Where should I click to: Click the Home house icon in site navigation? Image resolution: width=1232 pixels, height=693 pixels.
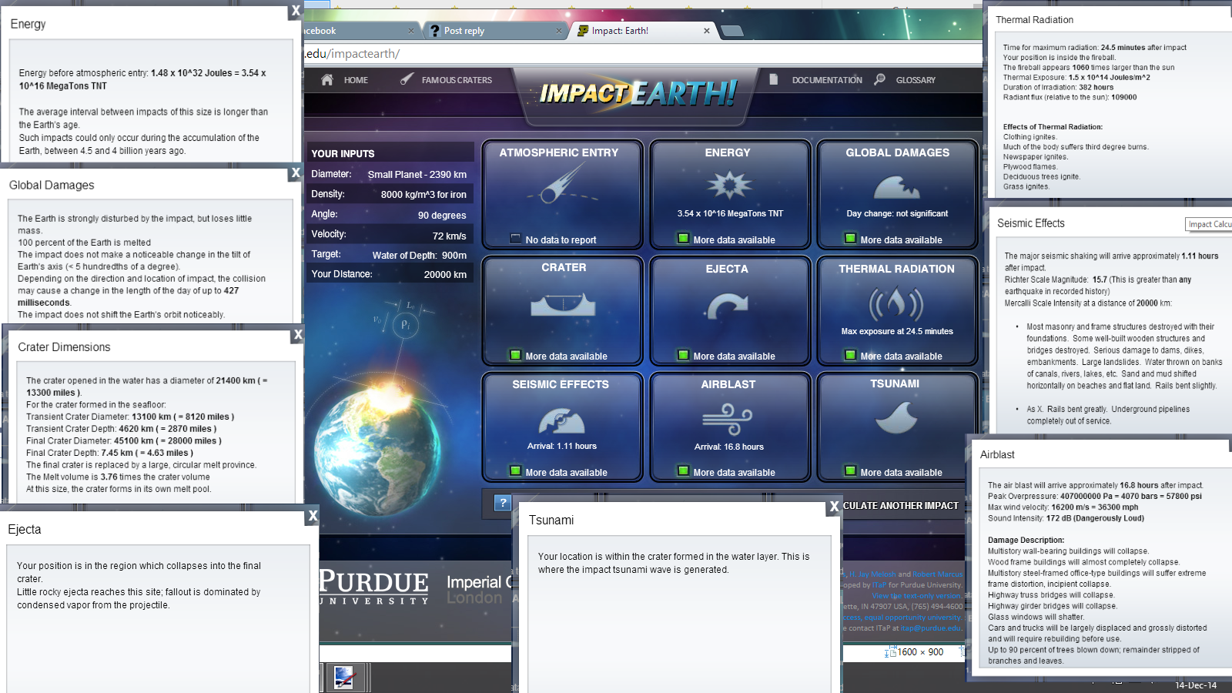pos(327,79)
